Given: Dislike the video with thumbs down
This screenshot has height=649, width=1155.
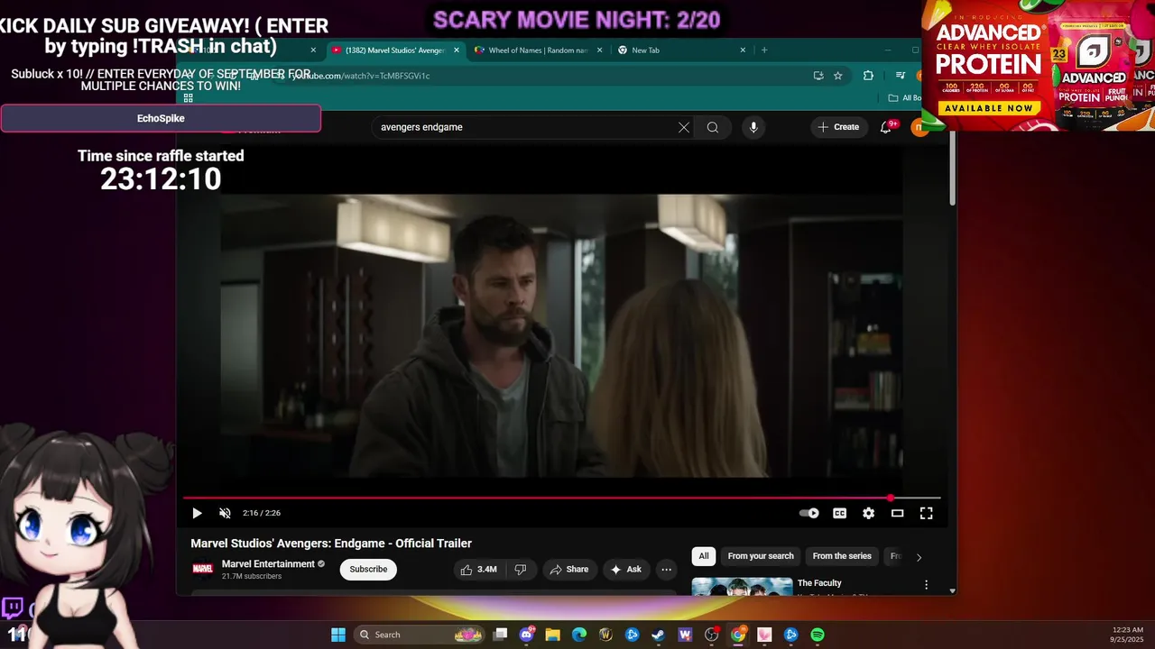Looking at the screenshot, I should point(520,569).
